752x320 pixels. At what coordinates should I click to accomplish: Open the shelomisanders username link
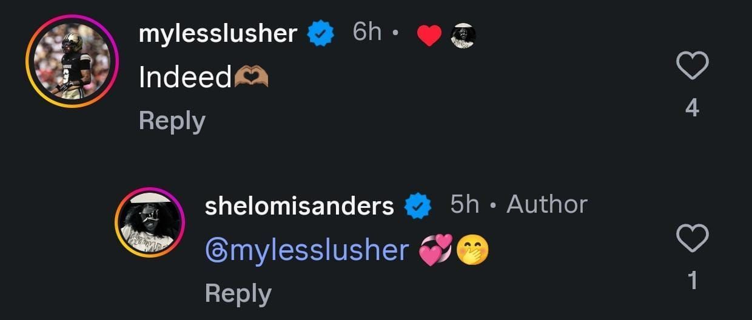tap(300, 206)
